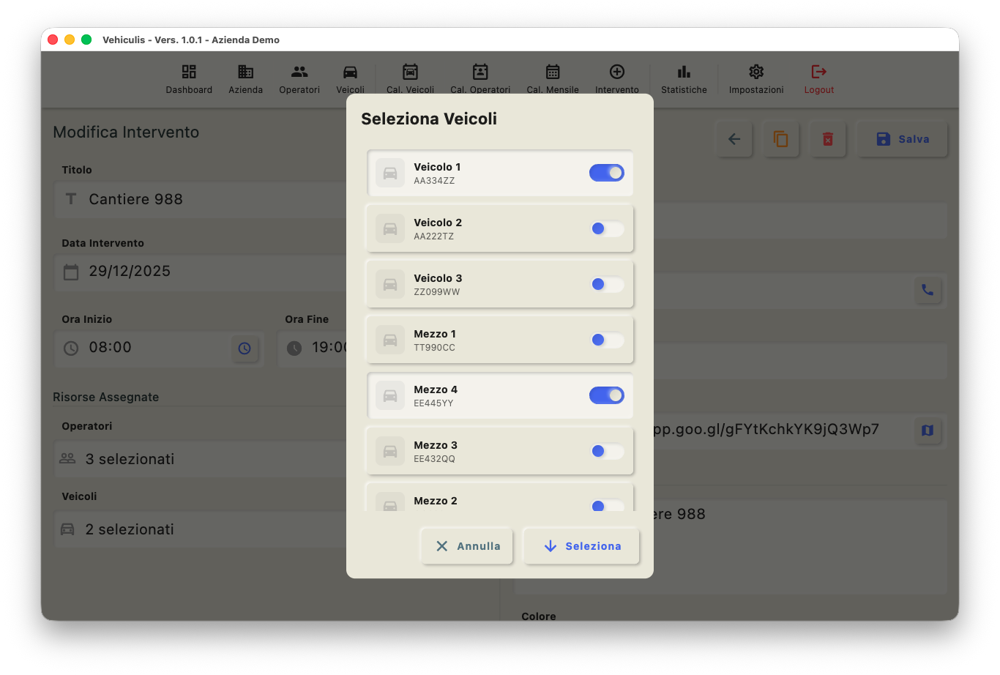Click the red trash delete icon

[x=828, y=139]
